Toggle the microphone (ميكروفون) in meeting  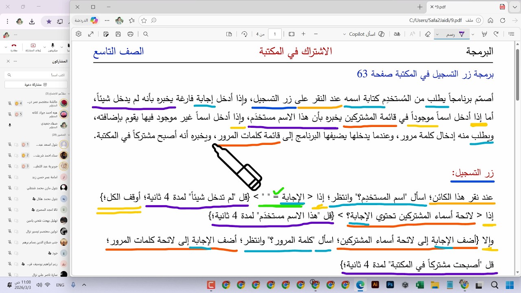point(53,48)
